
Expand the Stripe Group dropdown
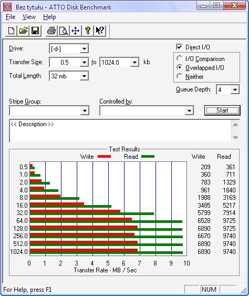pyautogui.click(x=85, y=111)
